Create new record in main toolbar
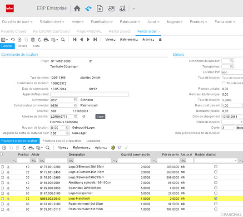 (20, 40)
